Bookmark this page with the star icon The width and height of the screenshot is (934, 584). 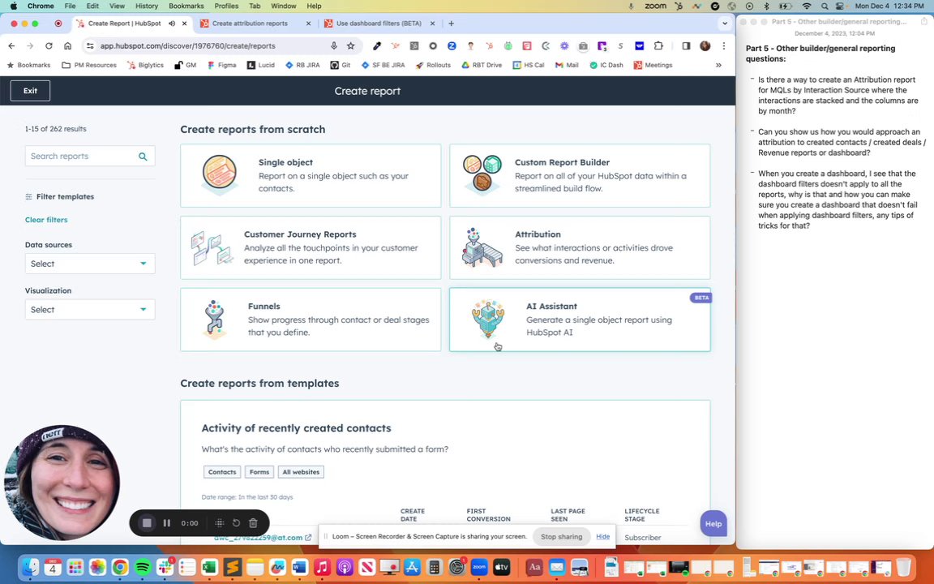tap(351, 46)
